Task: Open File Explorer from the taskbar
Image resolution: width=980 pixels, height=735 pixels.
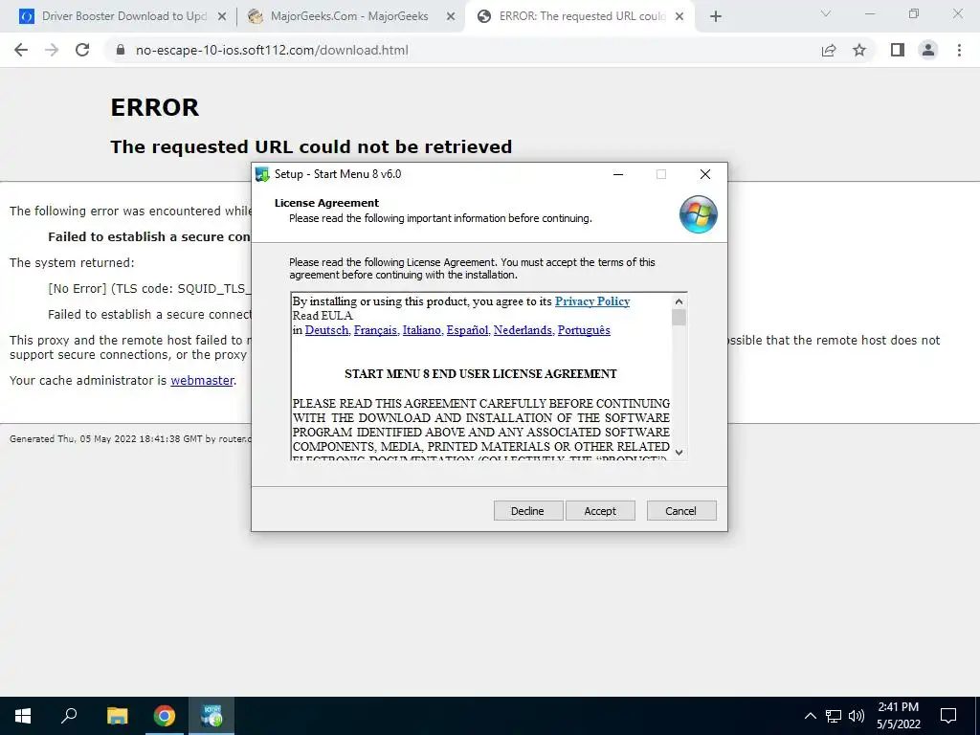Action: tap(117, 716)
